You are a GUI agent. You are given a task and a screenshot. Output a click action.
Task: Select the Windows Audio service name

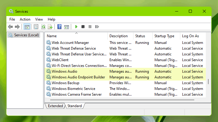pyautogui.click(x=64, y=71)
